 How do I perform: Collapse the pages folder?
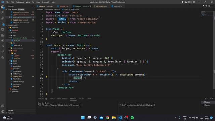click(x=15, y=51)
